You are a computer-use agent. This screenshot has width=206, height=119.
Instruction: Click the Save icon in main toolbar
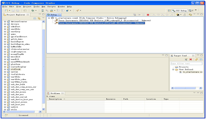coord(13,10)
